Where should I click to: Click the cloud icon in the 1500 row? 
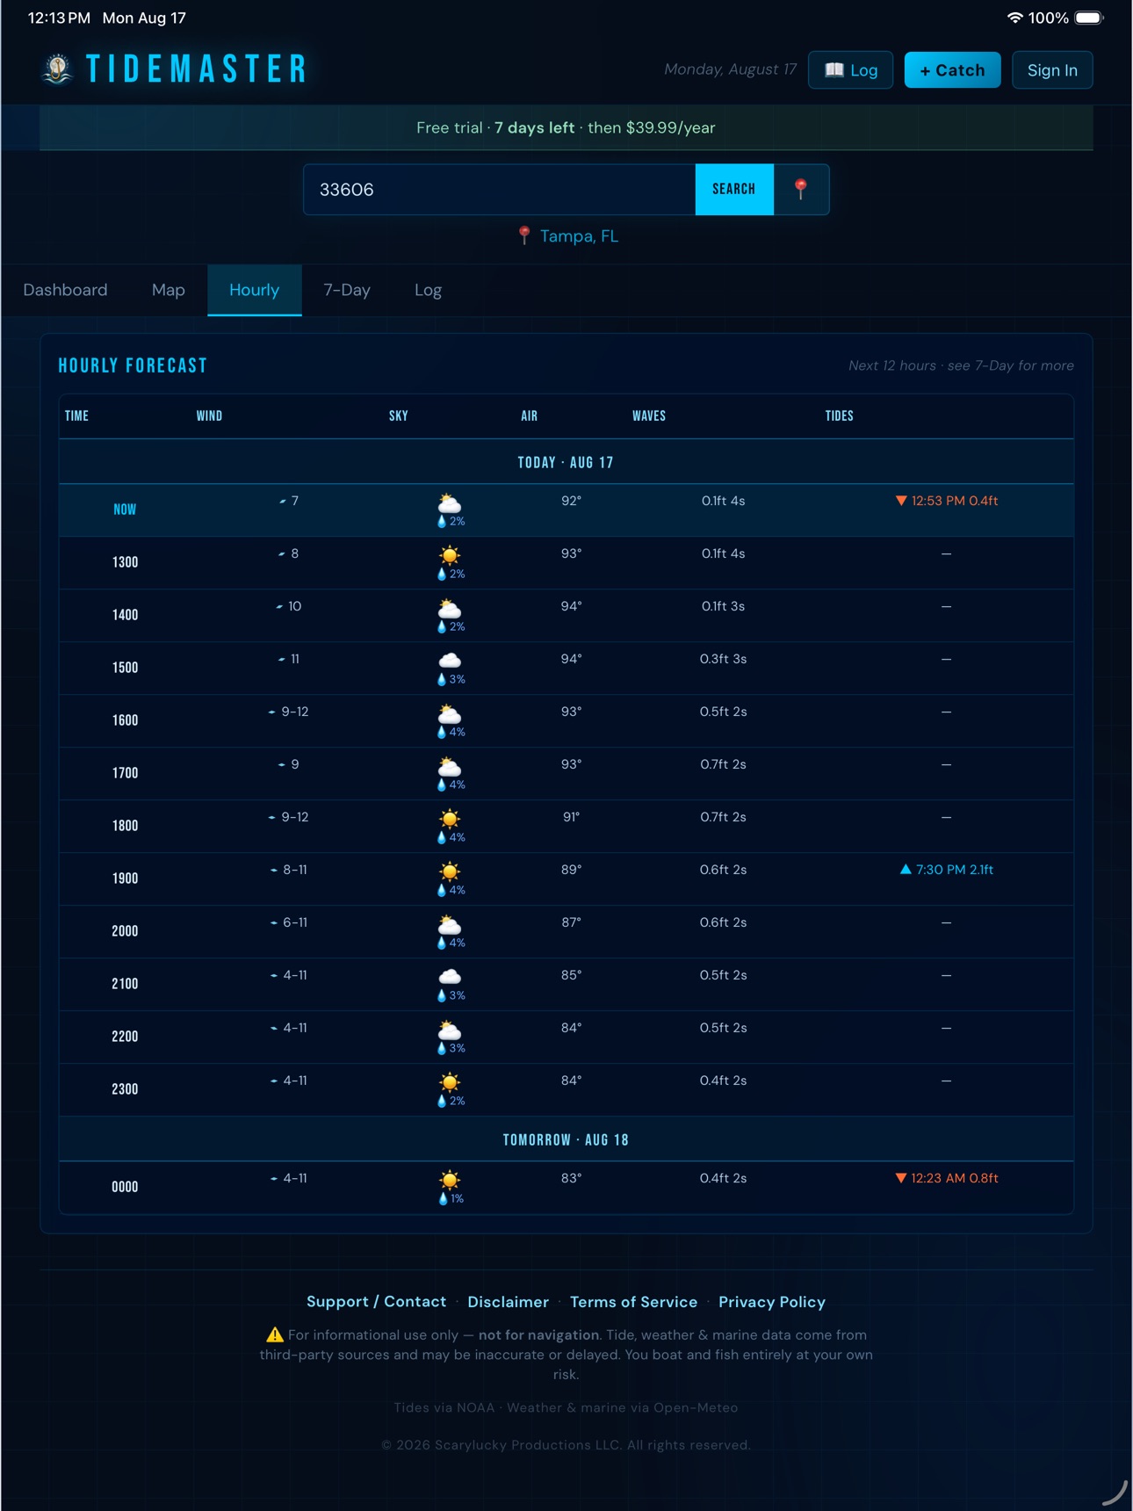point(450,661)
